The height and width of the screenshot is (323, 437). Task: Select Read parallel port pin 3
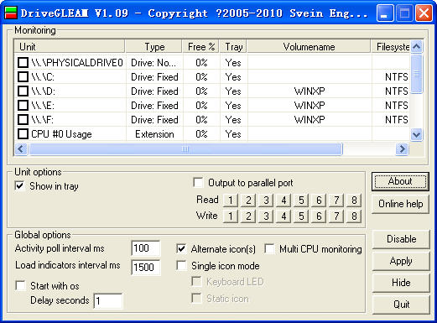coord(266,201)
